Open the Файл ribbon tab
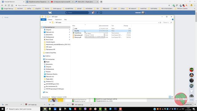This screenshot has height=111, width=197. pyautogui.click(x=43, y=19)
